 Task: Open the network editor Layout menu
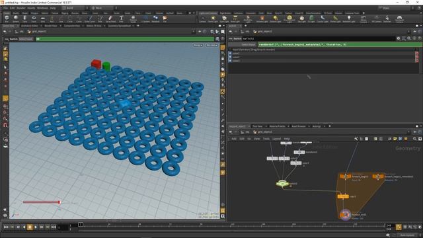(276, 139)
